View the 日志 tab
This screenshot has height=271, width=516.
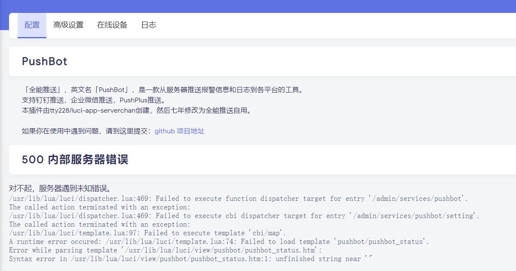point(149,25)
